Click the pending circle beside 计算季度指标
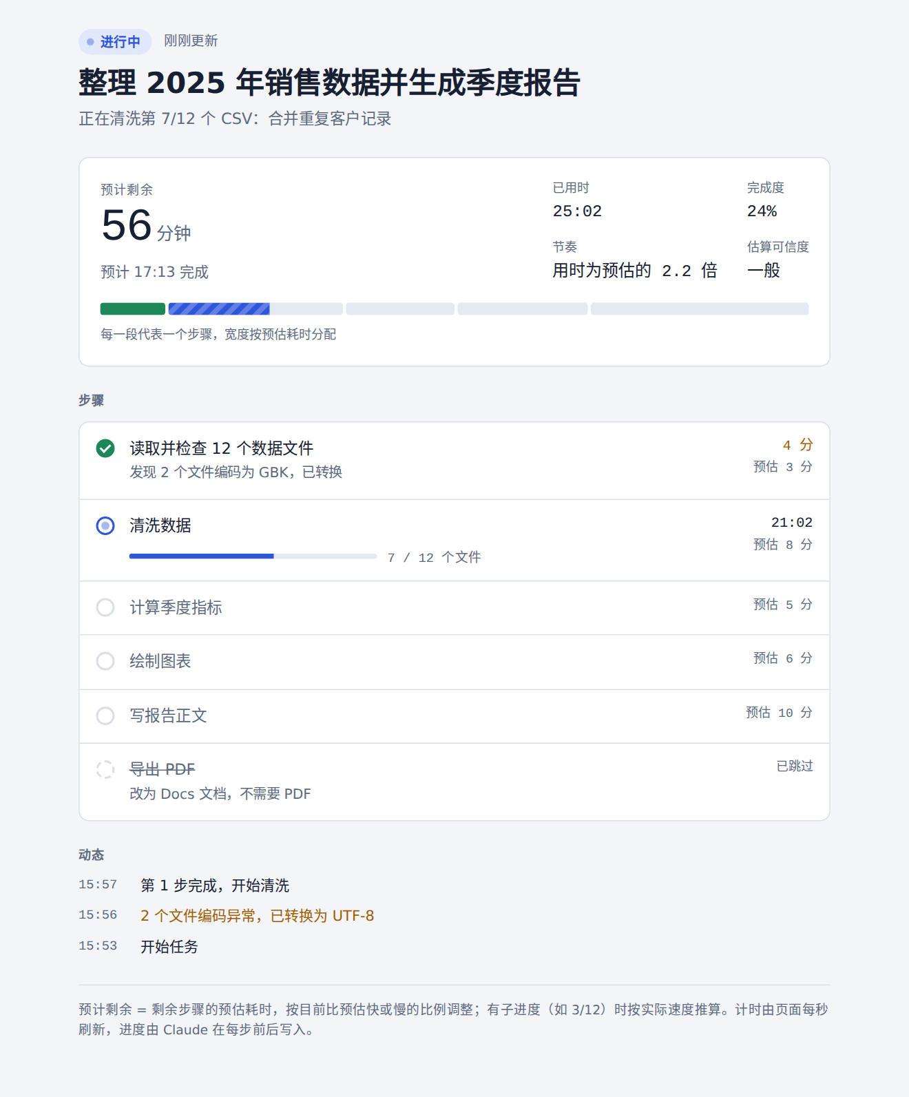 tap(105, 607)
